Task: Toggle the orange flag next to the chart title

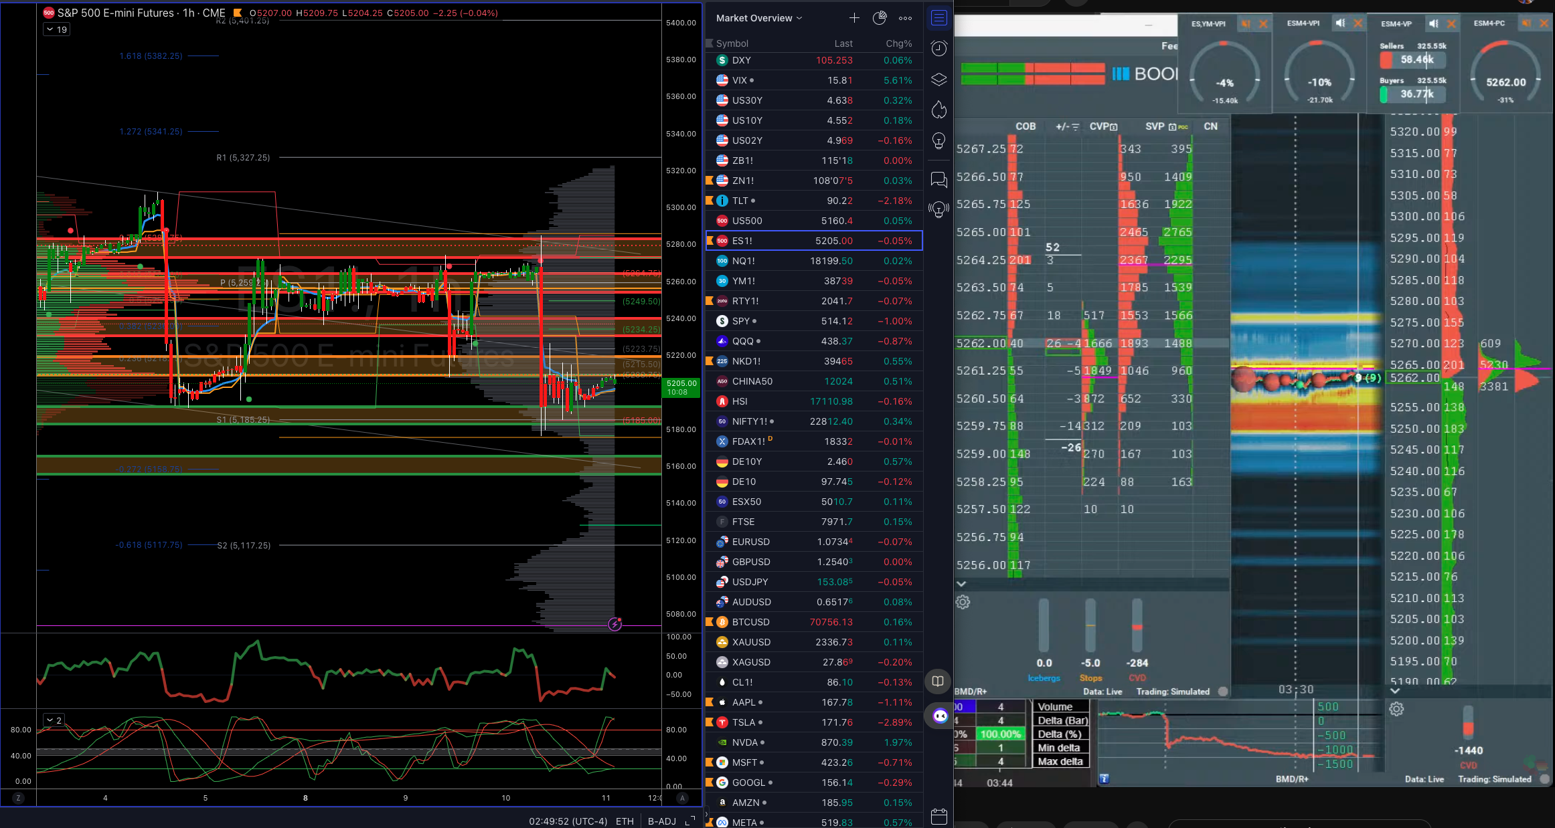Action: (x=238, y=13)
